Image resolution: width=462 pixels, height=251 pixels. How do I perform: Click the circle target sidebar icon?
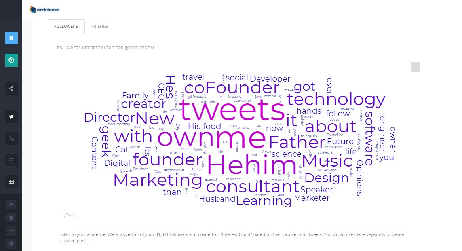coord(11,160)
